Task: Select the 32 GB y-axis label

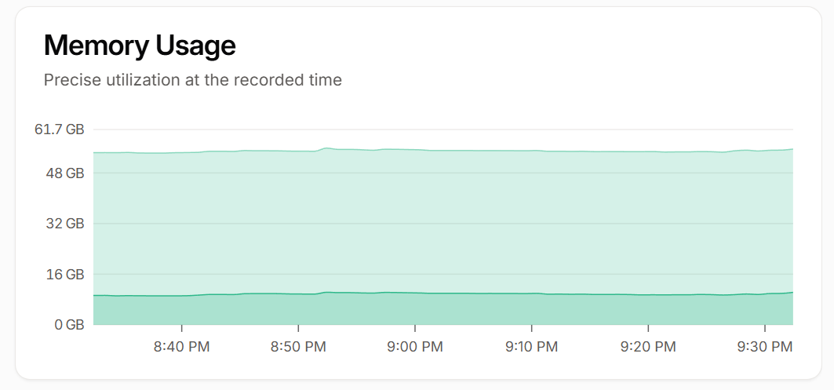Action: tap(64, 224)
